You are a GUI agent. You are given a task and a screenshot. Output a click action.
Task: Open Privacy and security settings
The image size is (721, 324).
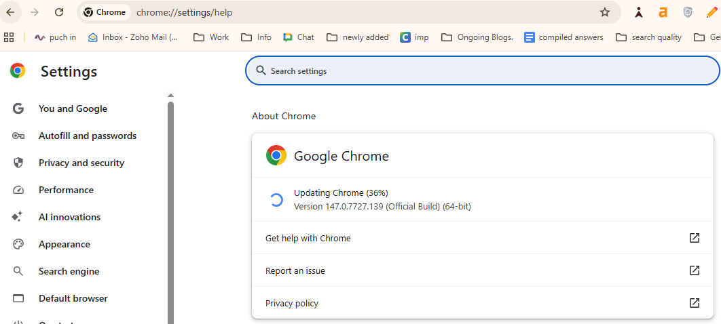pyautogui.click(x=83, y=163)
